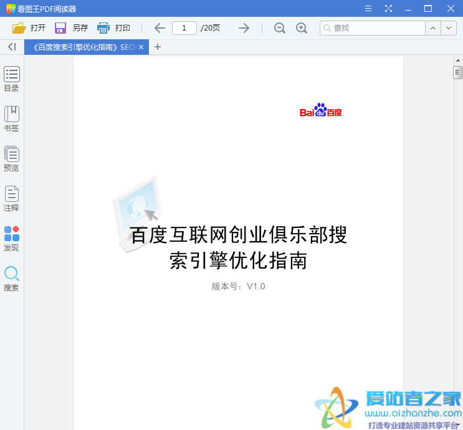Close the 百度搜索引擎优化指南 tab
The width and height of the screenshot is (463, 430).
click(x=141, y=47)
